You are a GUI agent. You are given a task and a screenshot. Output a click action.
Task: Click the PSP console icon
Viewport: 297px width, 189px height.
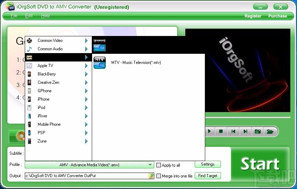(29, 133)
